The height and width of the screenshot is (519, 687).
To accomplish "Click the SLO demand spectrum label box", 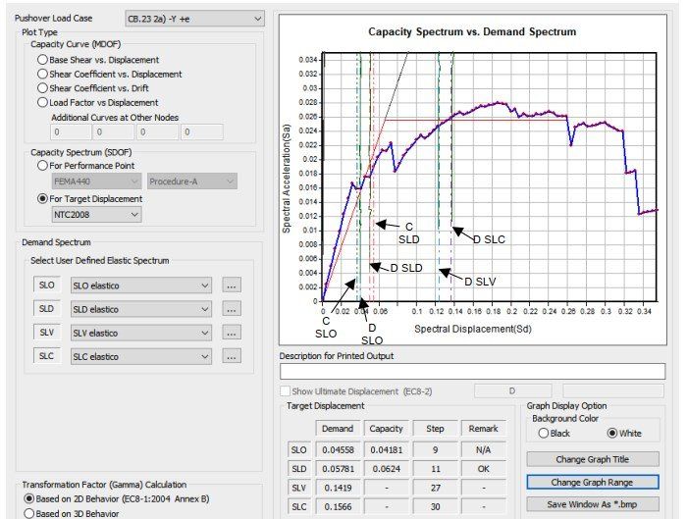I will click(47, 285).
